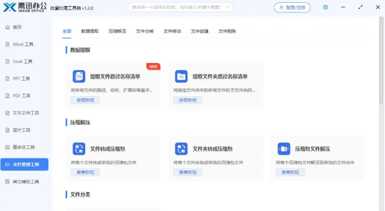The width and height of the screenshot is (385, 211).
Task: Select the Word 工具 sidebar icon
Action: (8, 44)
